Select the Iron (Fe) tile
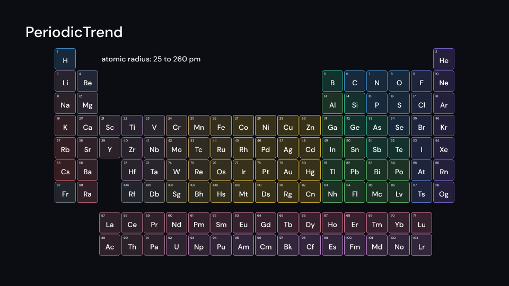509x286 pixels. (x=221, y=126)
